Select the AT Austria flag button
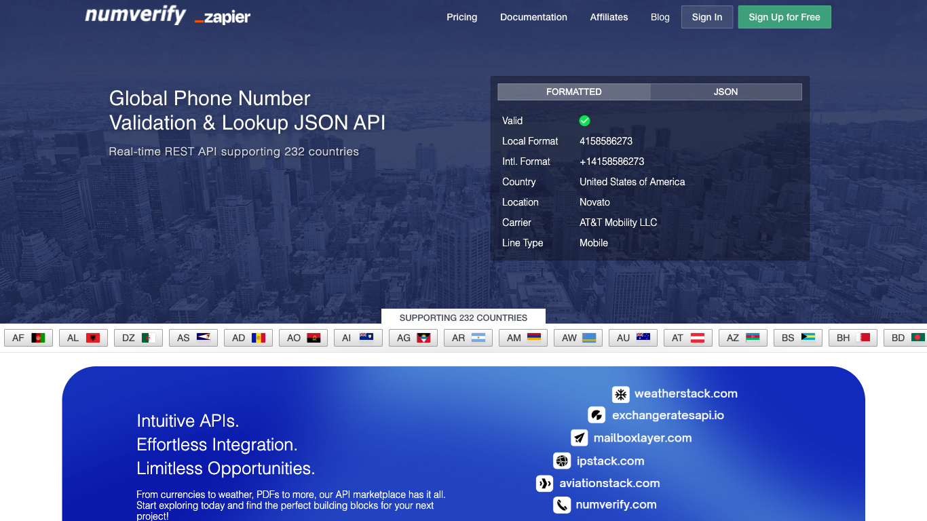The height and width of the screenshot is (521, 927). tap(688, 338)
